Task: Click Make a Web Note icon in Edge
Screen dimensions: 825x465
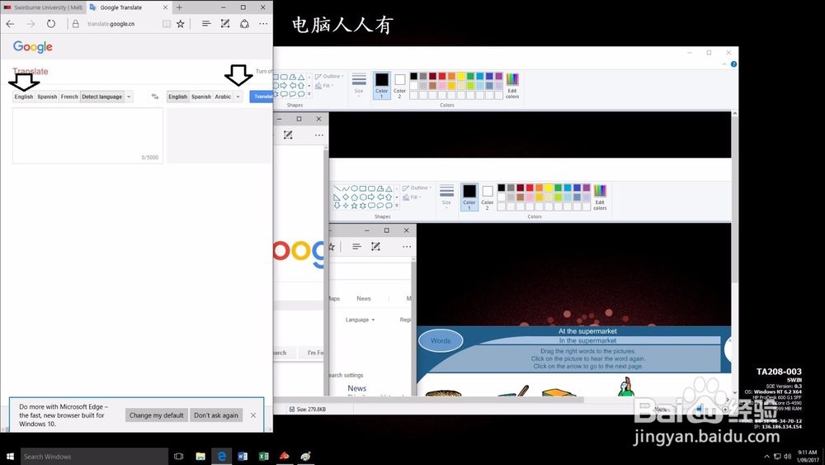Action: point(225,24)
